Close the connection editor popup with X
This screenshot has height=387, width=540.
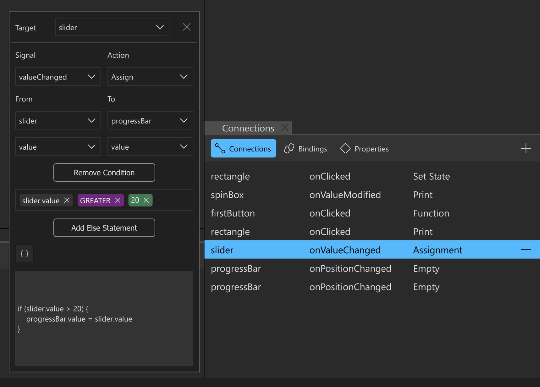click(x=186, y=27)
